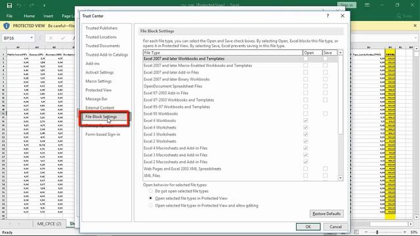Click Cancel in Trust Center dialog
Image resolution: width=420 pixels, height=236 pixels.
(335, 227)
